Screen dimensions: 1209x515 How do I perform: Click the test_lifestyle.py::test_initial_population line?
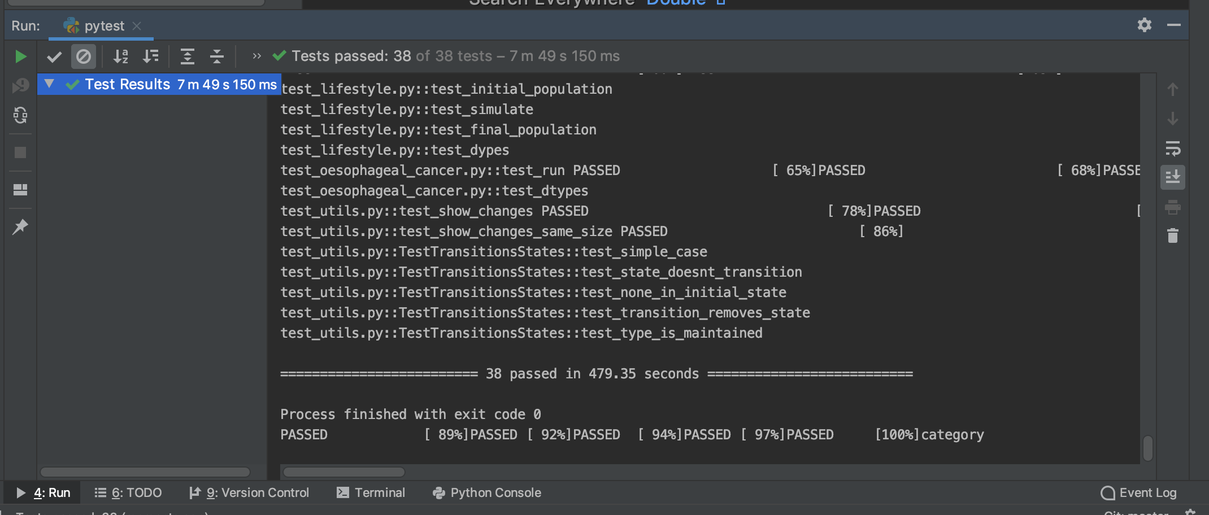coord(446,89)
